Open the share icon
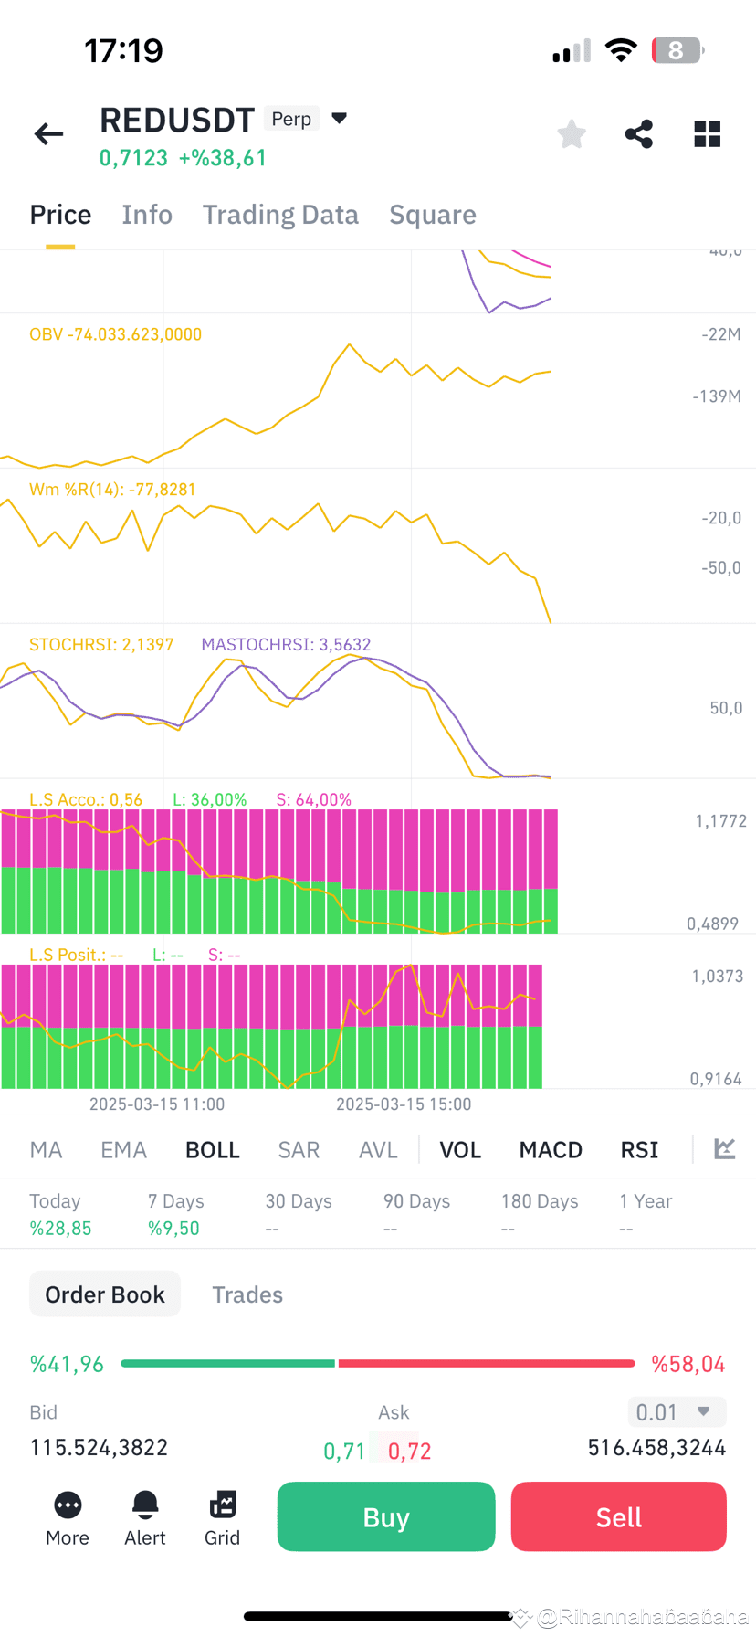This screenshot has width=756, height=1637. (x=639, y=134)
